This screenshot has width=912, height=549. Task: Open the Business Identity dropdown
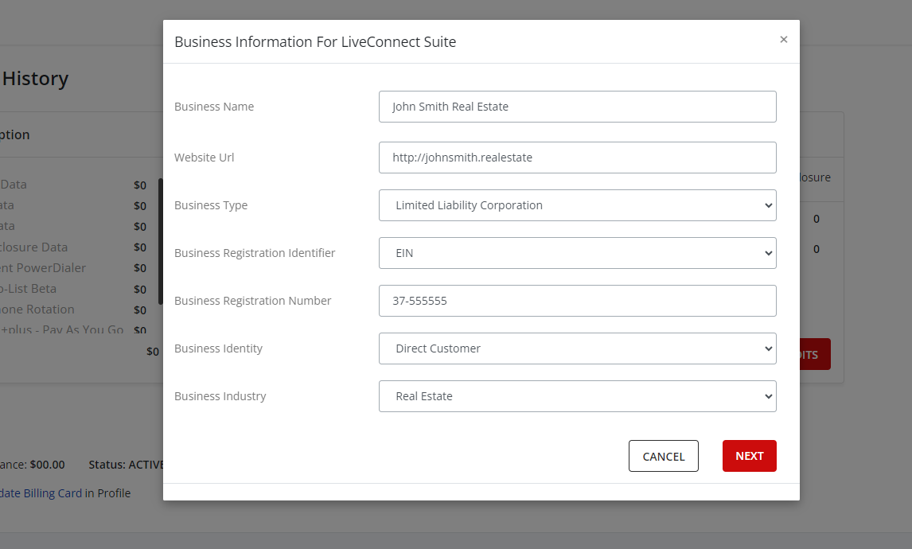578,348
